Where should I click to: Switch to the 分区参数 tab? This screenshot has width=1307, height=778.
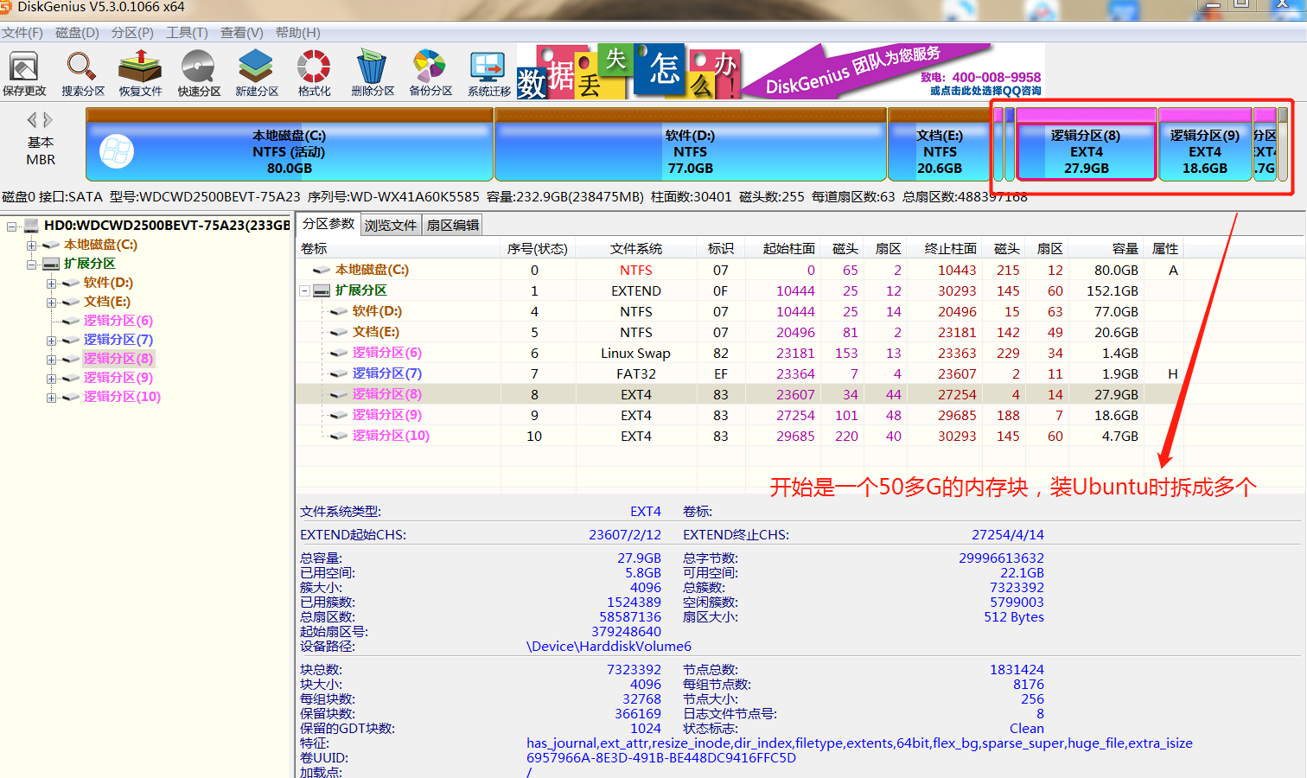pyautogui.click(x=328, y=224)
